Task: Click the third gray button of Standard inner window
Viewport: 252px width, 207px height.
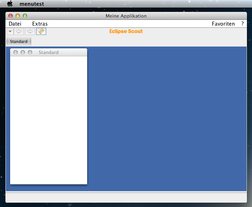Action: tap(30, 52)
